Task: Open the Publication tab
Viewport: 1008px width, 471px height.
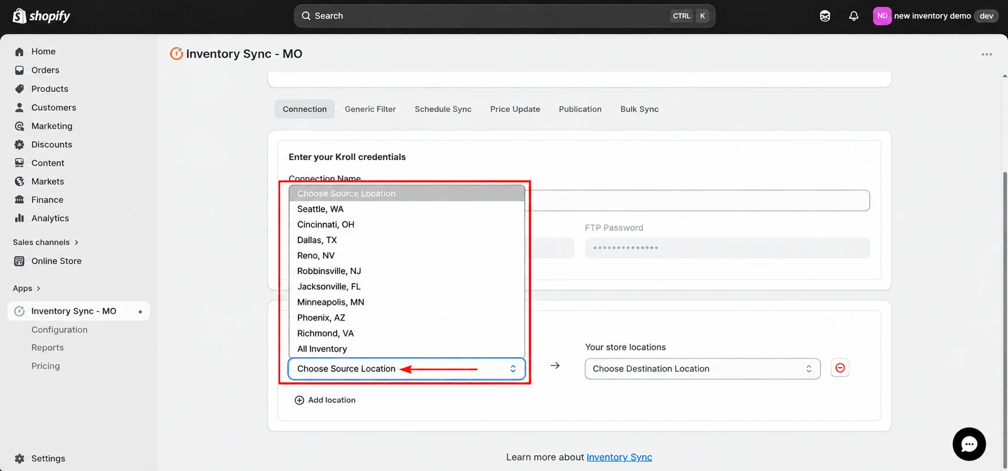Action: click(580, 109)
